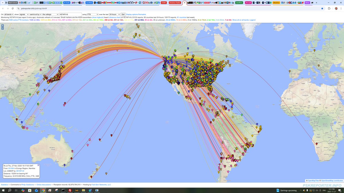Click the red marker in Namibia
The height and width of the screenshot is (193, 344).
tap(316, 144)
